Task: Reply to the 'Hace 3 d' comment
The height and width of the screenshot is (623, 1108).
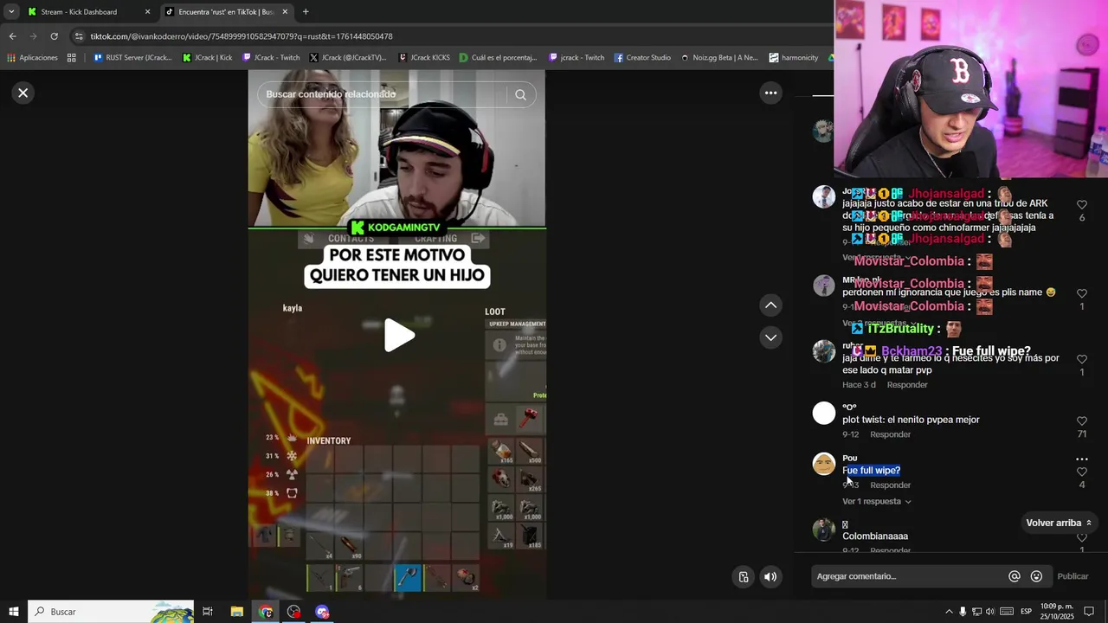Action: click(x=907, y=385)
